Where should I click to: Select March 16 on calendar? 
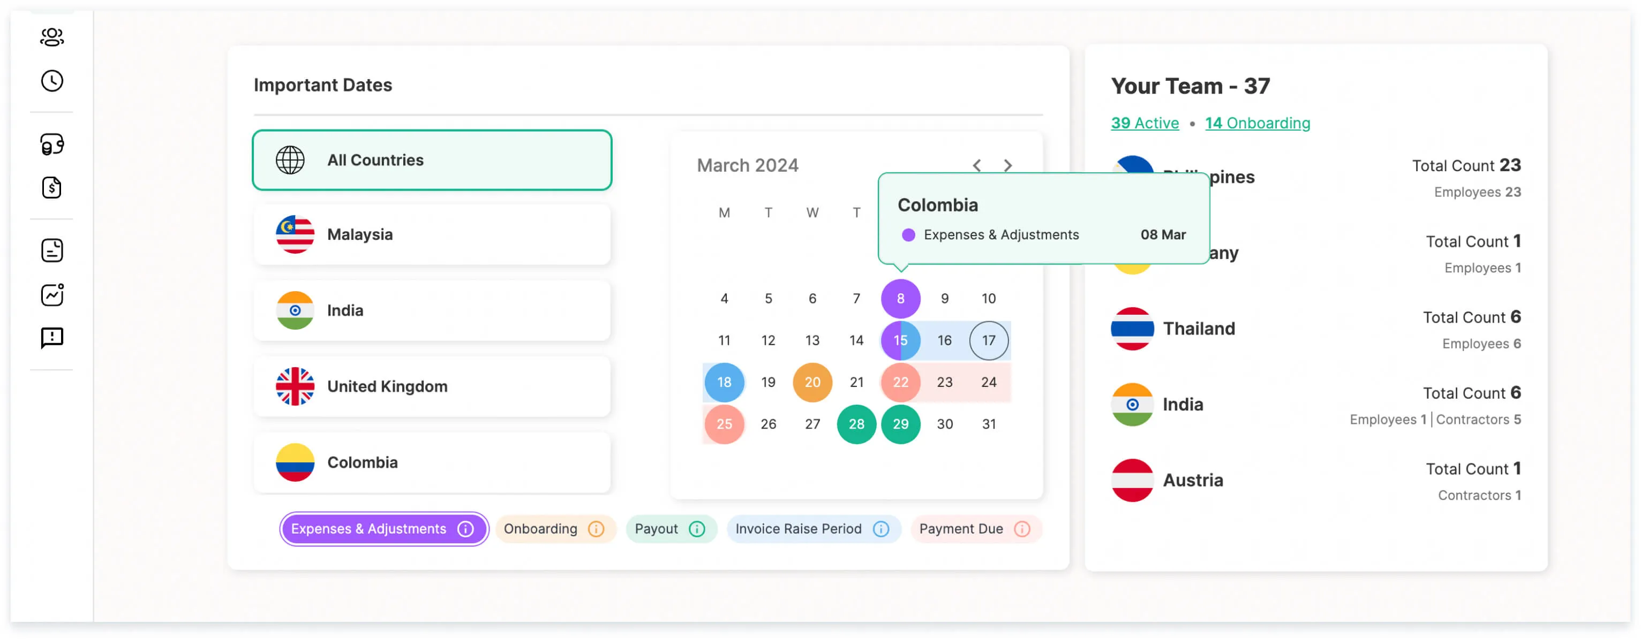click(x=944, y=341)
